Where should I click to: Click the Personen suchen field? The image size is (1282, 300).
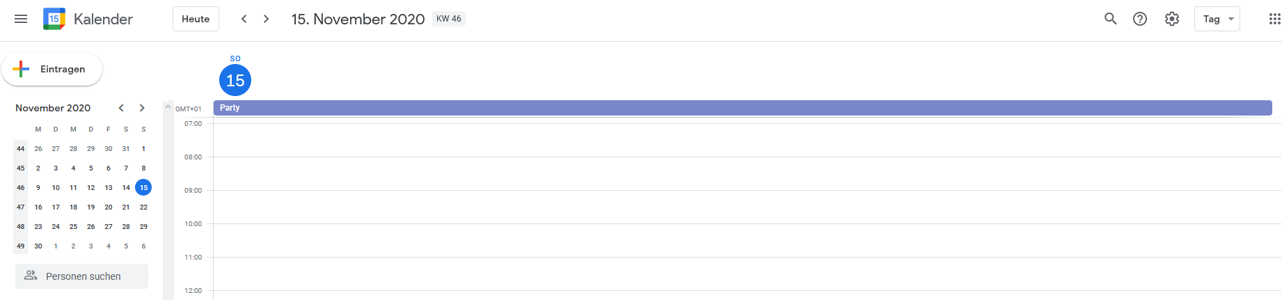click(x=82, y=276)
